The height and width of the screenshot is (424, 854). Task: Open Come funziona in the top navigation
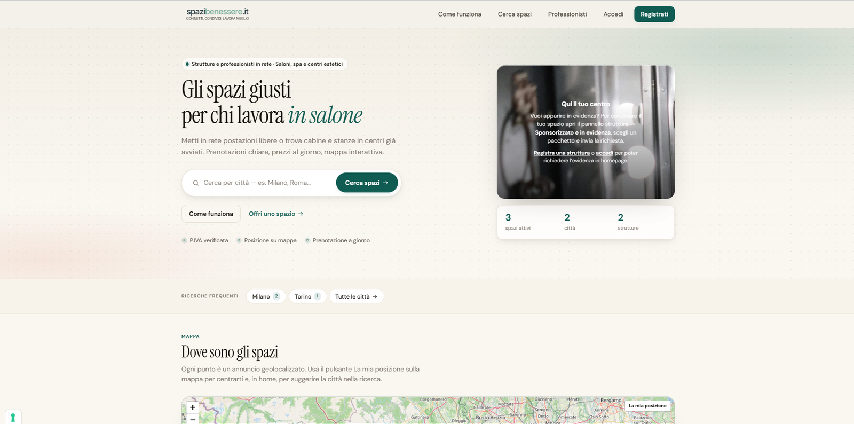point(460,14)
